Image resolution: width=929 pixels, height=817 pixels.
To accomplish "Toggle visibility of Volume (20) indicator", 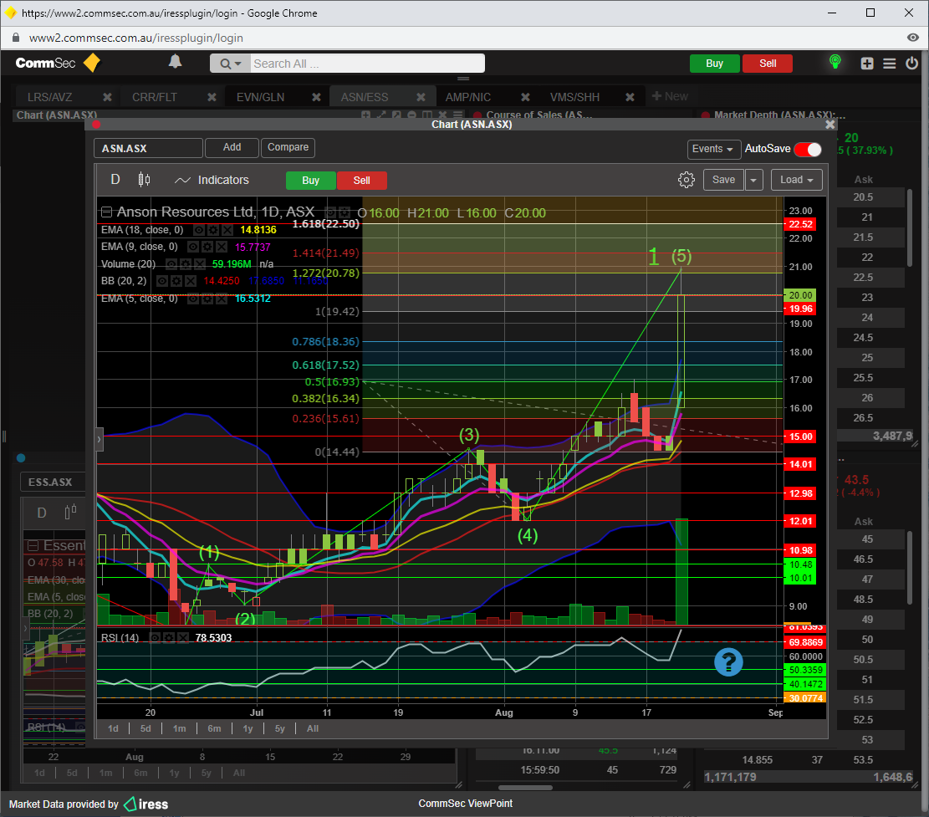I will click(171, 264).
